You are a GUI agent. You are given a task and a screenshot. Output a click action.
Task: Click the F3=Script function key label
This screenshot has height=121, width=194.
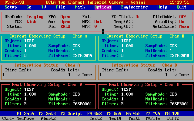[x=72, y=113]
